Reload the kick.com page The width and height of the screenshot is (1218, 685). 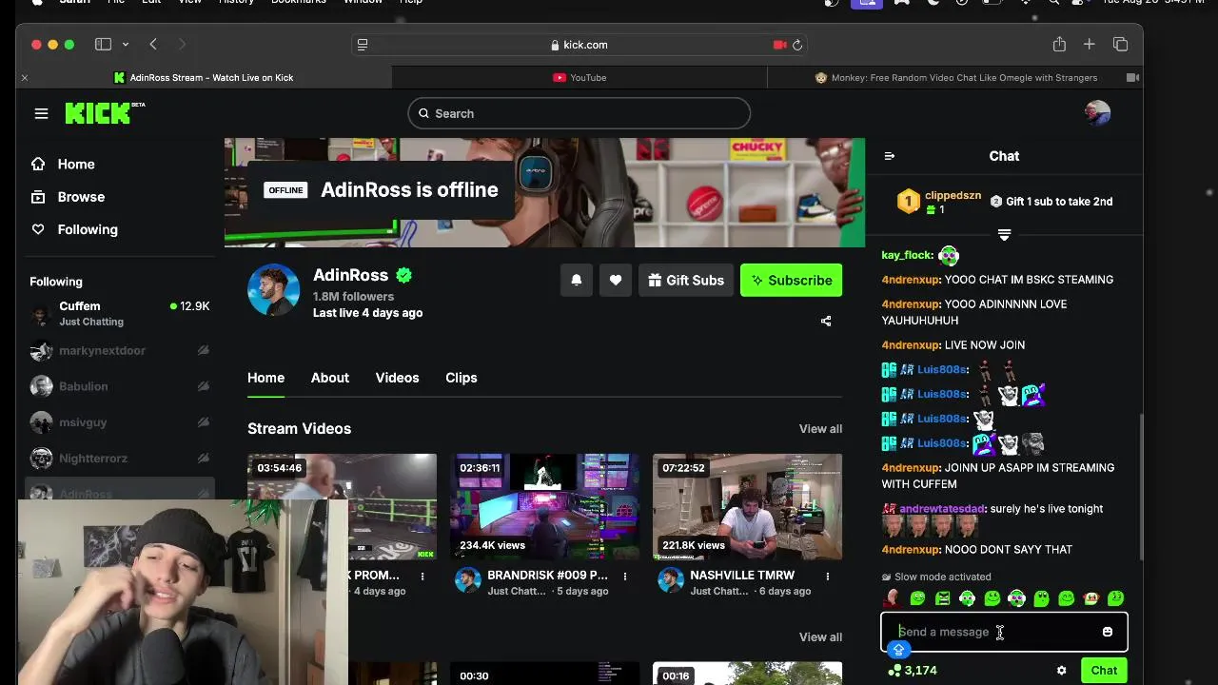[x=797, y=45]
